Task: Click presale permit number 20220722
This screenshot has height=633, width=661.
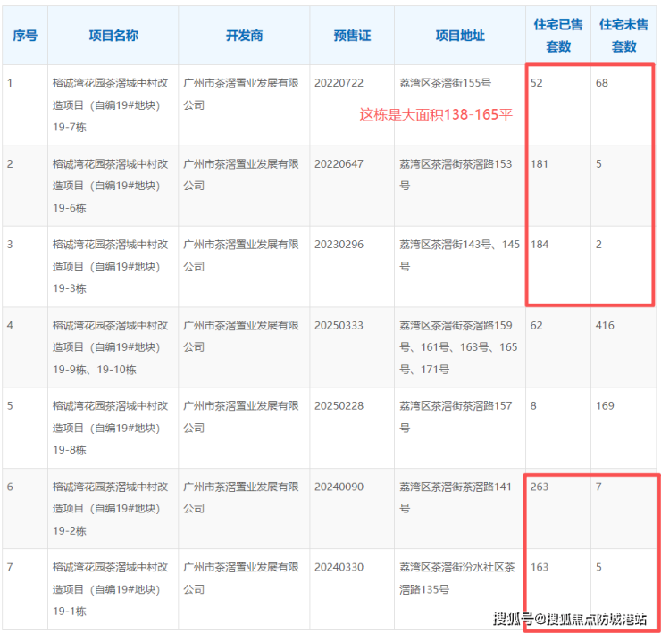Action: pos(339,83)
